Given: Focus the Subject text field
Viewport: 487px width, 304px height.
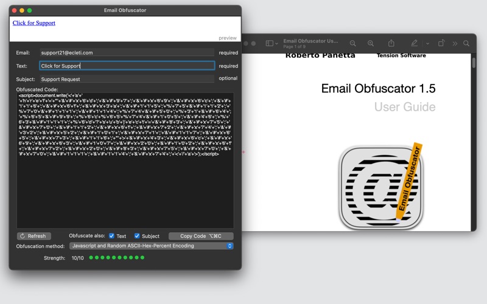Looking at the screenshot, I should tap(127, 79).
